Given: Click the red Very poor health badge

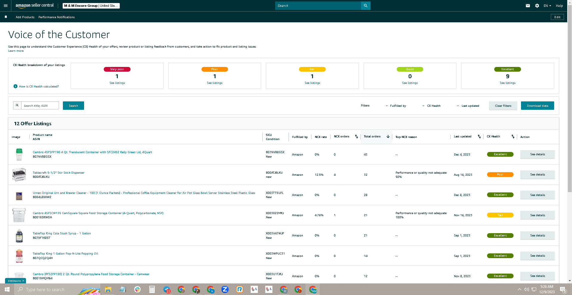Looking at the screenshot, I should [x=117, y=69].
